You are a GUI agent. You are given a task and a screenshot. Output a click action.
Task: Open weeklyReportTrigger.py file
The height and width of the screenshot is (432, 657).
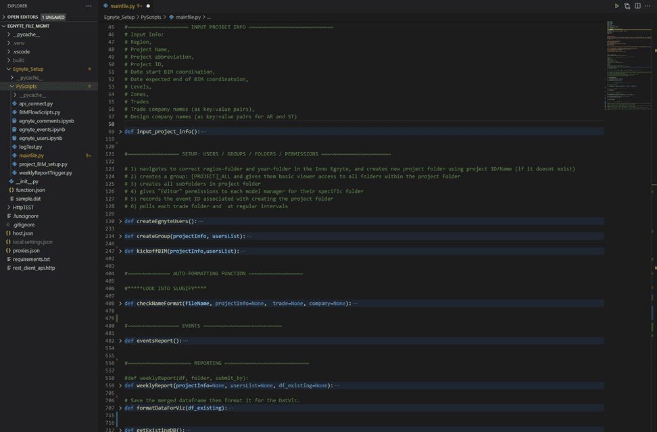(x=45, y=172)
